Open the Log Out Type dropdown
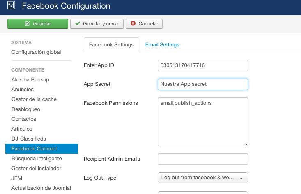Screen dimensions: 301x194 tap(202, 178)
